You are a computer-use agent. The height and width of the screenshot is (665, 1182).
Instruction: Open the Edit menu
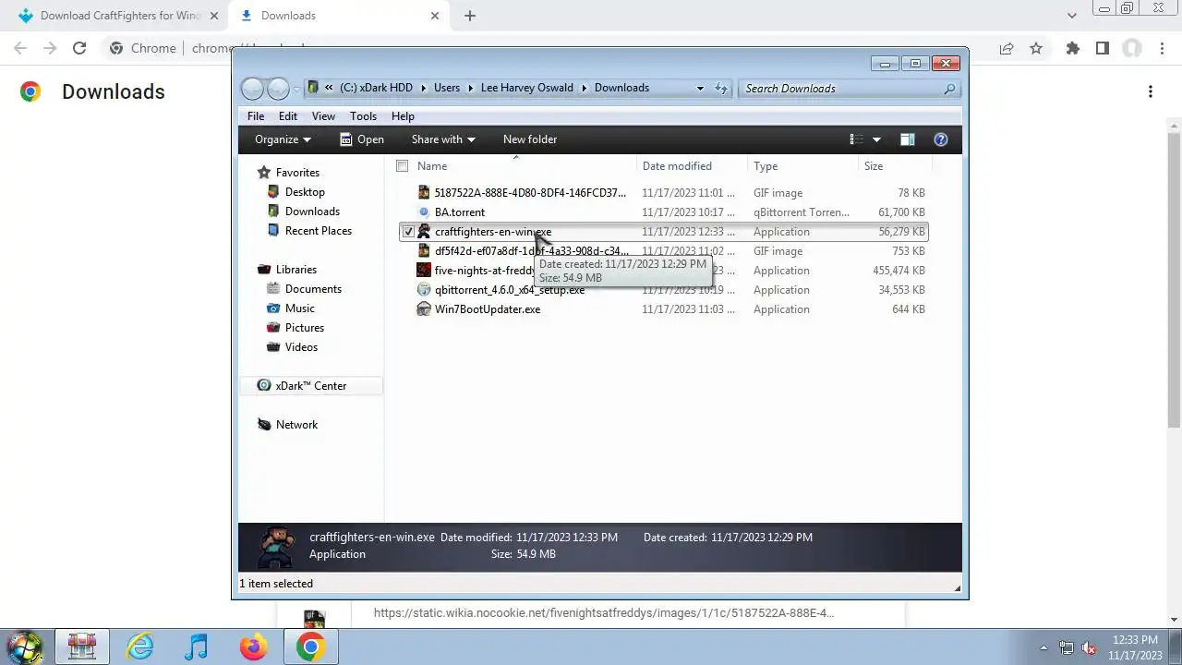[288, 116]
